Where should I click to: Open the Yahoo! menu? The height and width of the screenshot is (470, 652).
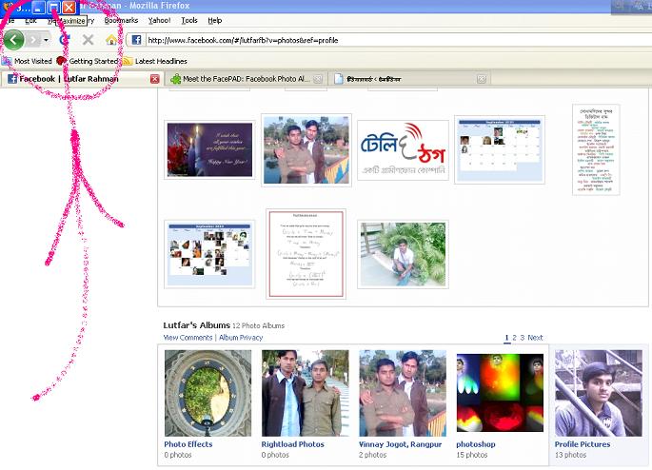[x=159, y=20]
